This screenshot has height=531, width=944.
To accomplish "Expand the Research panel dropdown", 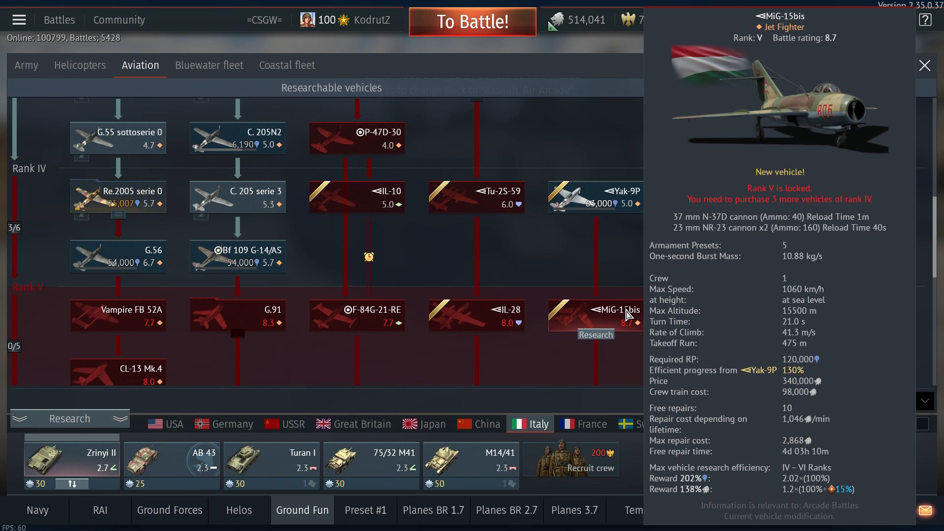I will 70,419.
